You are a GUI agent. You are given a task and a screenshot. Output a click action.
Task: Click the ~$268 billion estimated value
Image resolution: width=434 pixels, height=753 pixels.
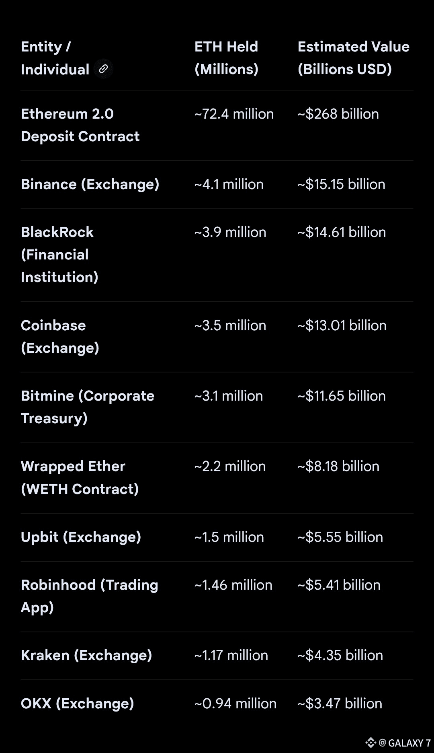(338, 114)
